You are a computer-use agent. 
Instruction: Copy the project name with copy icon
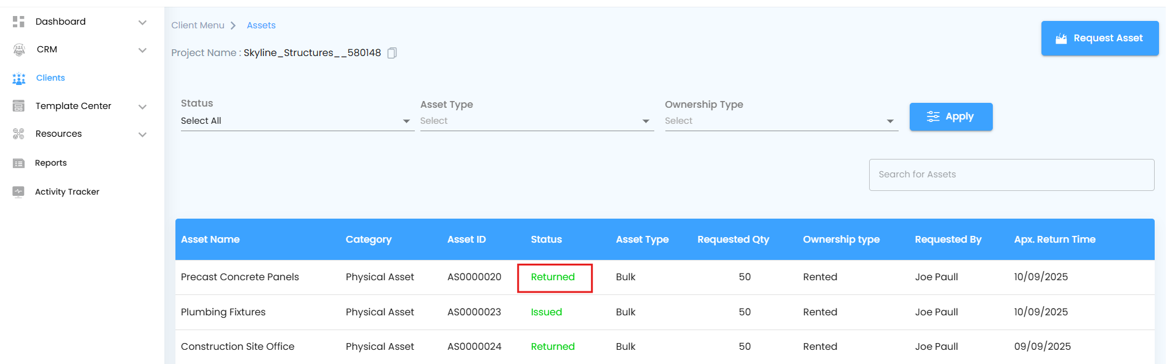click(x=392, y=53)
